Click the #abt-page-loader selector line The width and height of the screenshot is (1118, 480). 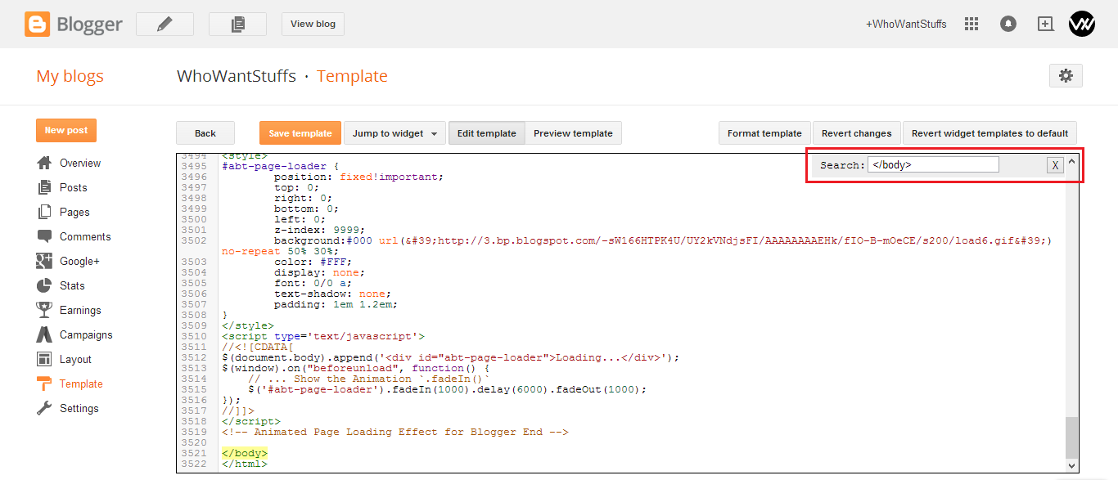coord(280,166)
